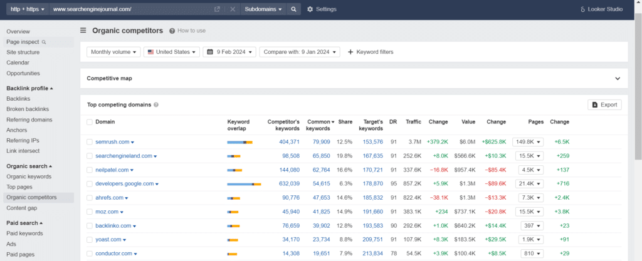Open Site structure in sidebar
Image resolution: width=642 pixels, height=261 pixels.
[23, 53]
